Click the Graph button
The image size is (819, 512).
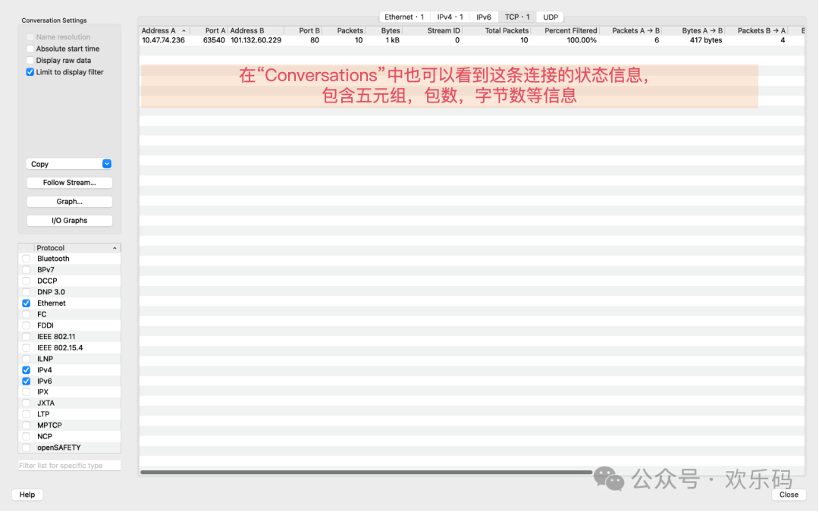click(69, 201)
